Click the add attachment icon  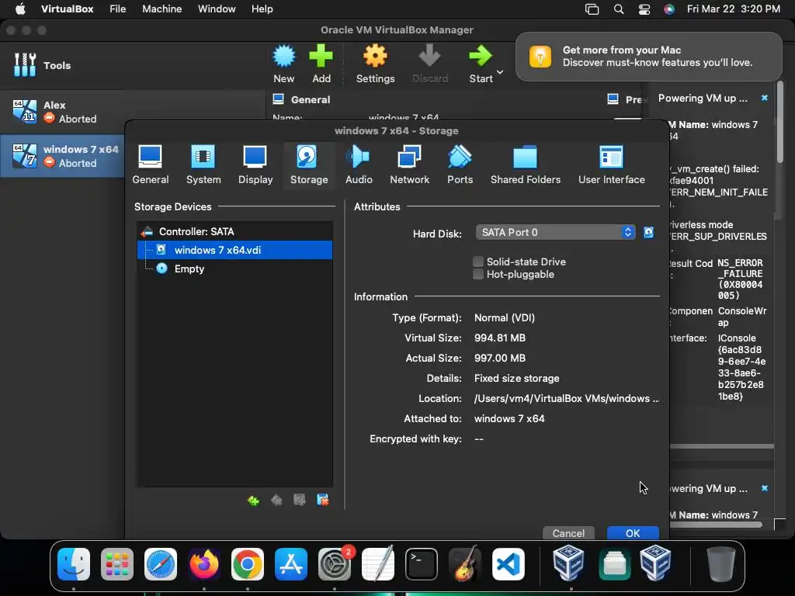(300, 501)
